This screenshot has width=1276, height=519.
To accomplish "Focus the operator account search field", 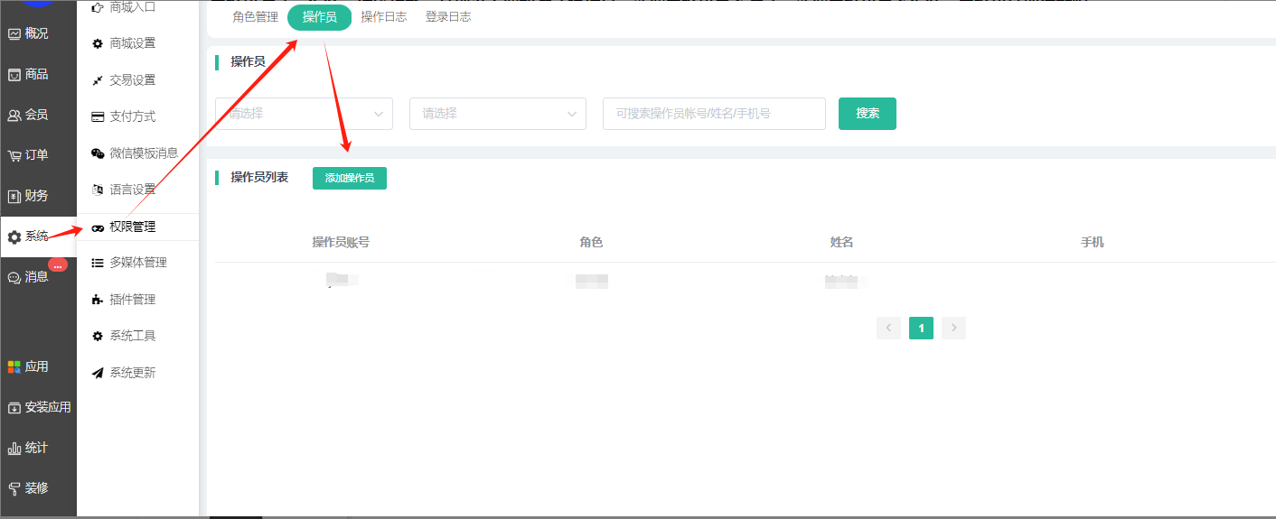I will (713, 114).
